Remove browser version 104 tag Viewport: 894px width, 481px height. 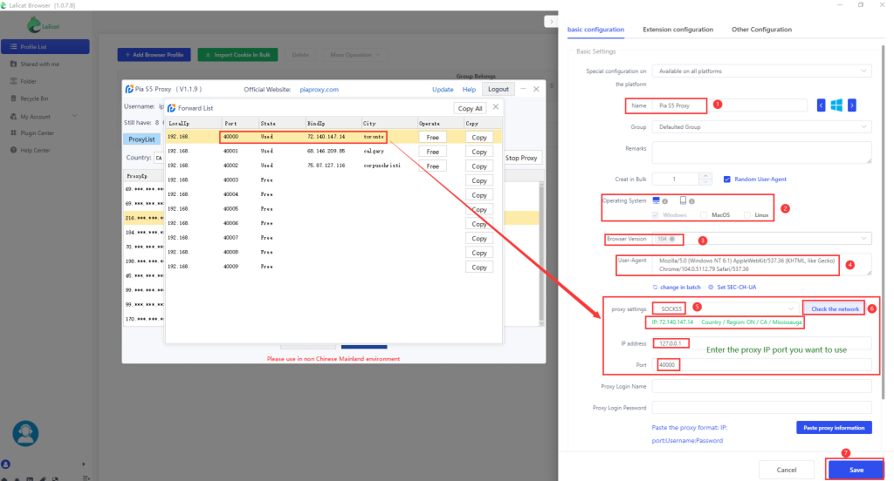click(672, 239)
